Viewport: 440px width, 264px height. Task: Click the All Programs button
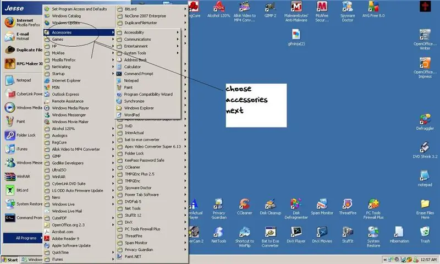[x=23, y=238]
